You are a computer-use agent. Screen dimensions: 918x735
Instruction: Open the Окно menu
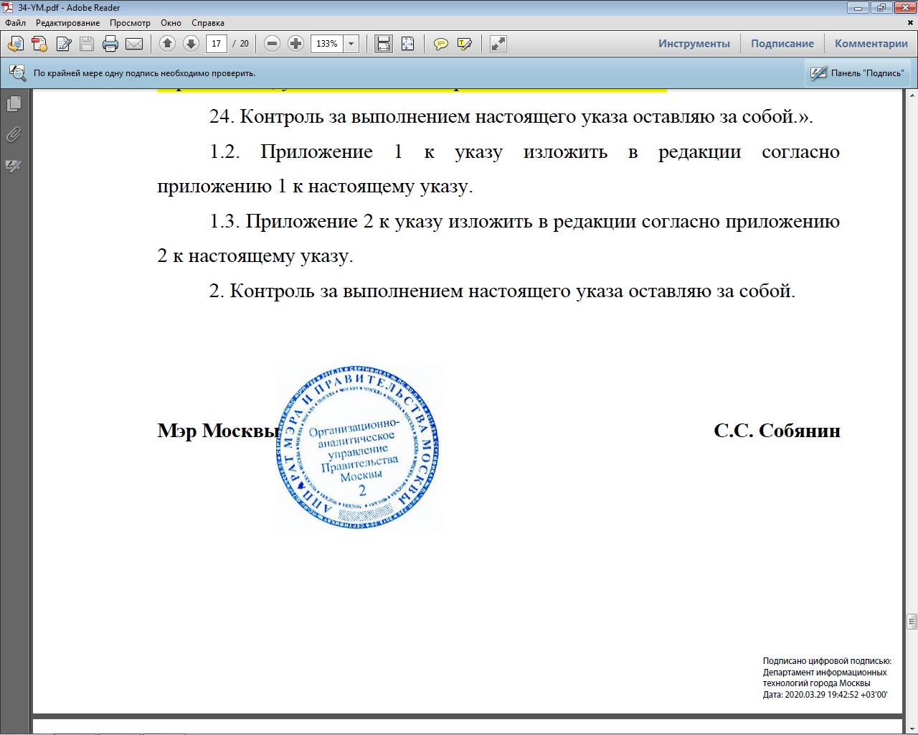click(171, 23)
